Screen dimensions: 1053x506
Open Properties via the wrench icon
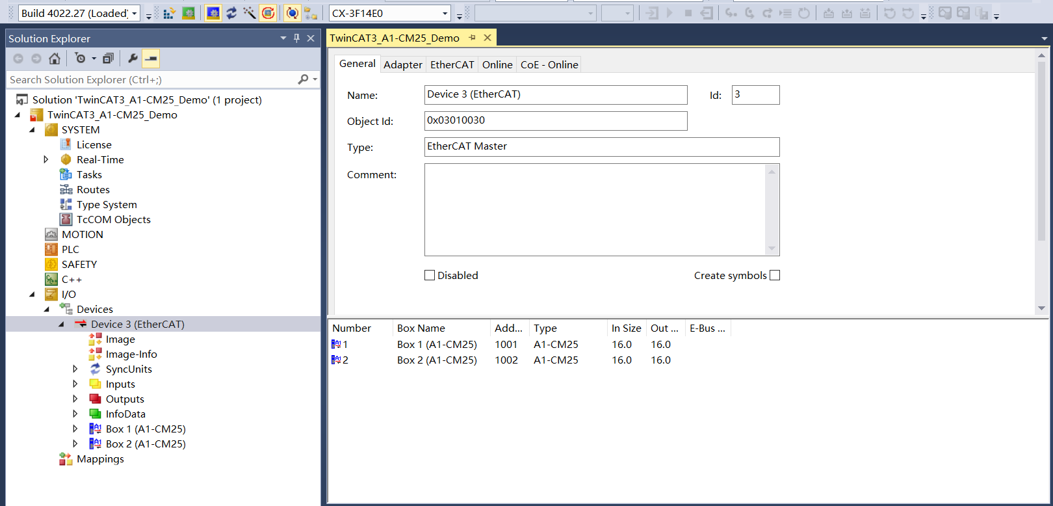(x=133, y=59)
